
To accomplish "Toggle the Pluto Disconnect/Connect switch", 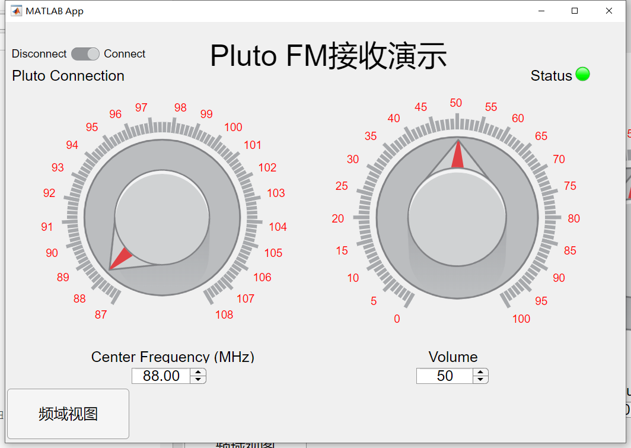I will pyautogui.click(x=85, y=54).
